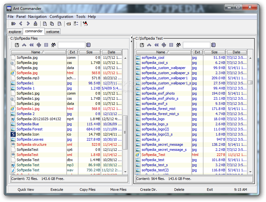
Task: Select Softpedia_Test html in right panel
Action: [192, 155]
